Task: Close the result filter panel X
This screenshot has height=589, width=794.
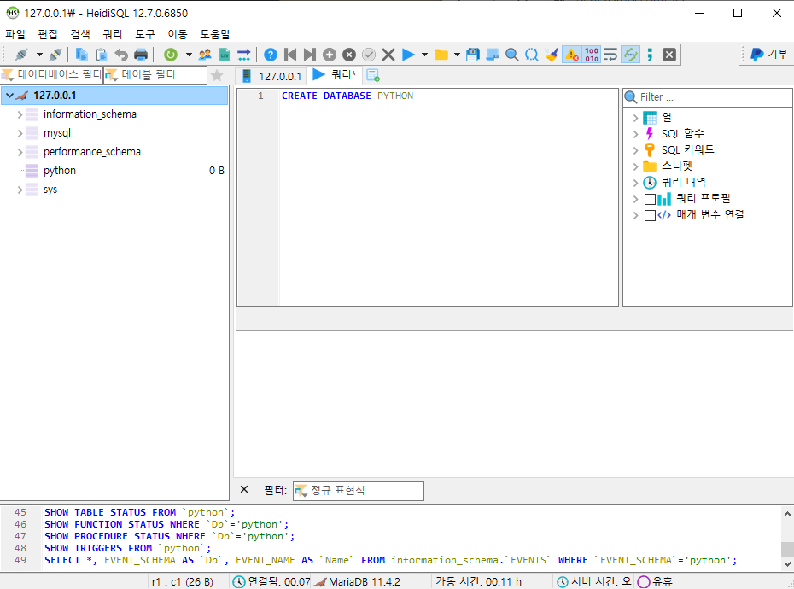Action: [244, 489]
